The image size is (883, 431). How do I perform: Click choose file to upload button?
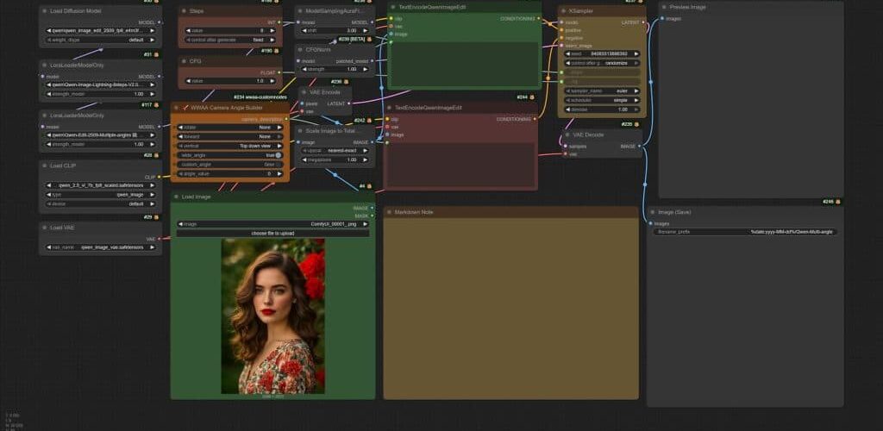click(272, 233)
